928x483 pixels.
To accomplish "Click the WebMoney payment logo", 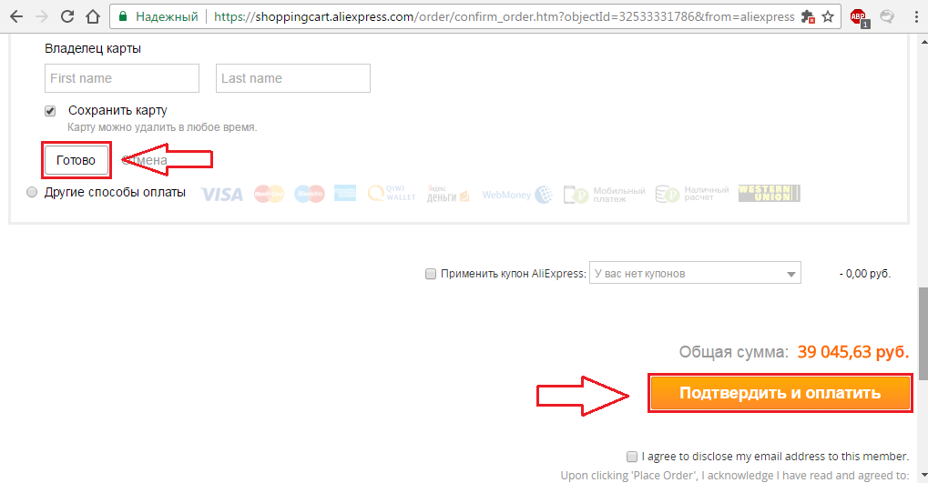I will coord(517,195).
